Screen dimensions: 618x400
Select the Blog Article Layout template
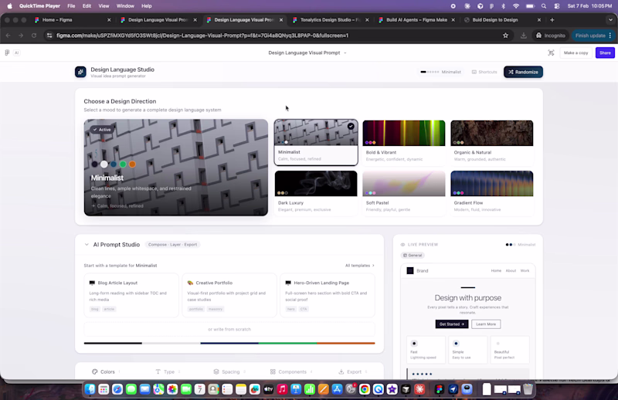click(131, 296)
